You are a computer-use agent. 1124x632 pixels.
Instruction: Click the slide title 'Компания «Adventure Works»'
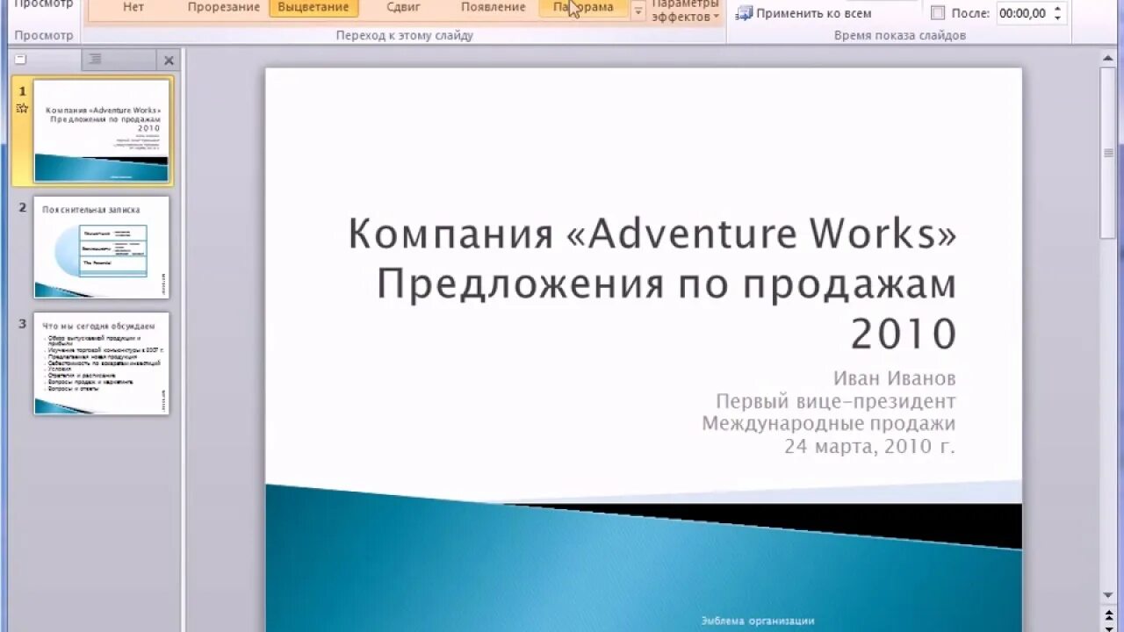click(x=652, y=233)
